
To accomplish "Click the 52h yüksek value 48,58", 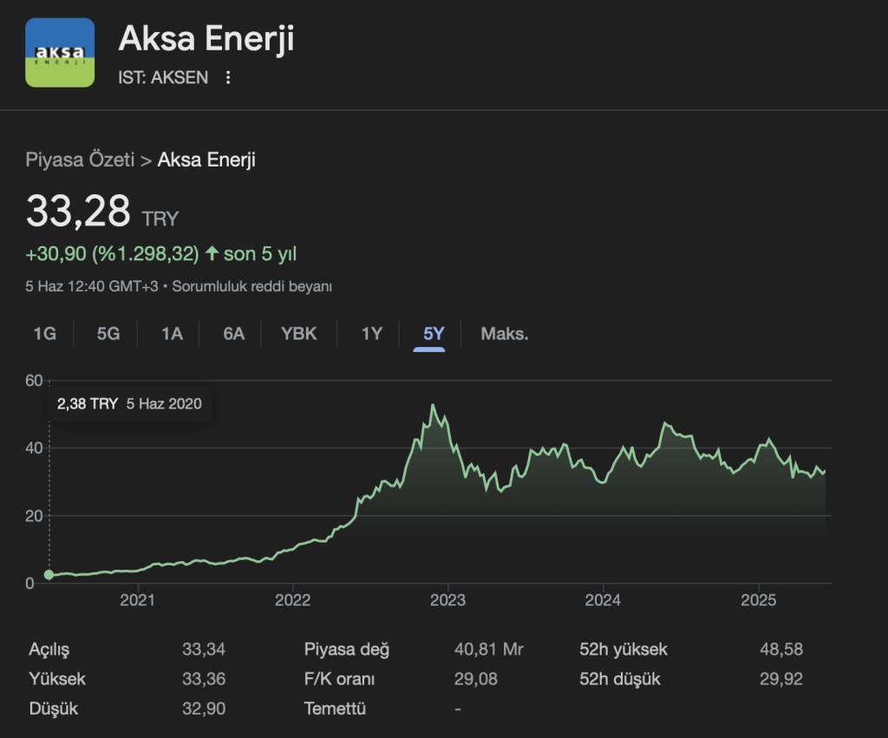I will point(780,650).
